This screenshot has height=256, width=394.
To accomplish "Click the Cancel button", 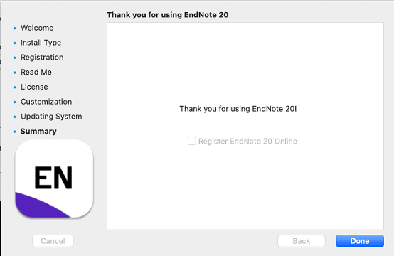I will tap(53, 241).
